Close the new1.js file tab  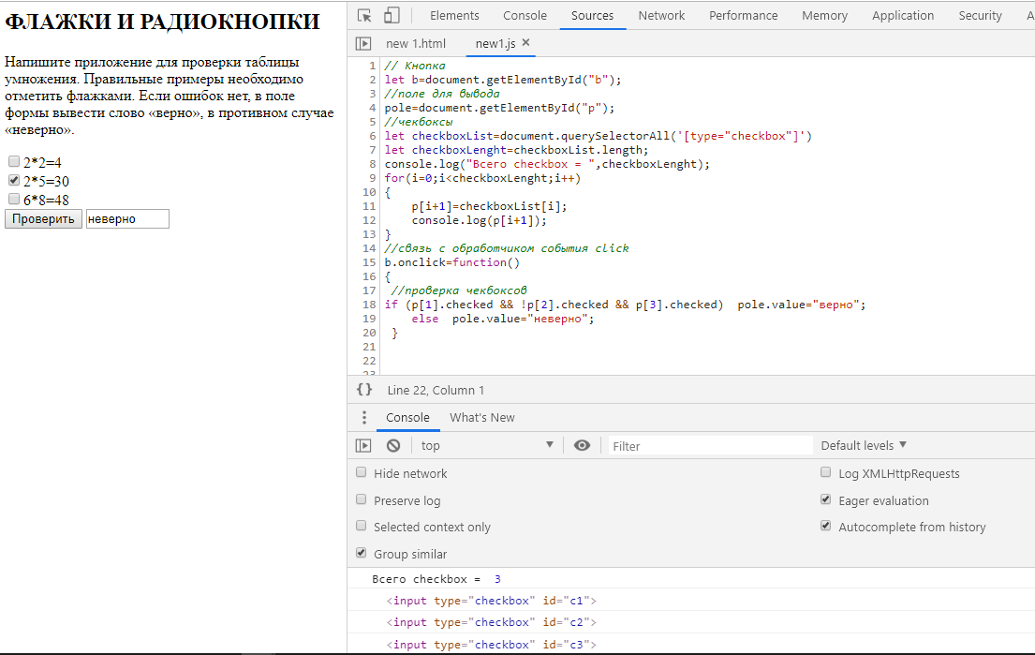click(525, 43)
